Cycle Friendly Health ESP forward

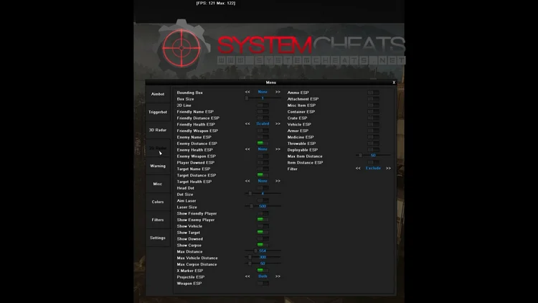[278, 123]
